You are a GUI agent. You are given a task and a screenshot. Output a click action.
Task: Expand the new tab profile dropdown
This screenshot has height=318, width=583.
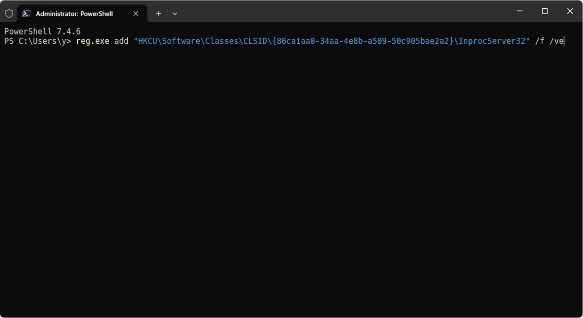point(175,14)
